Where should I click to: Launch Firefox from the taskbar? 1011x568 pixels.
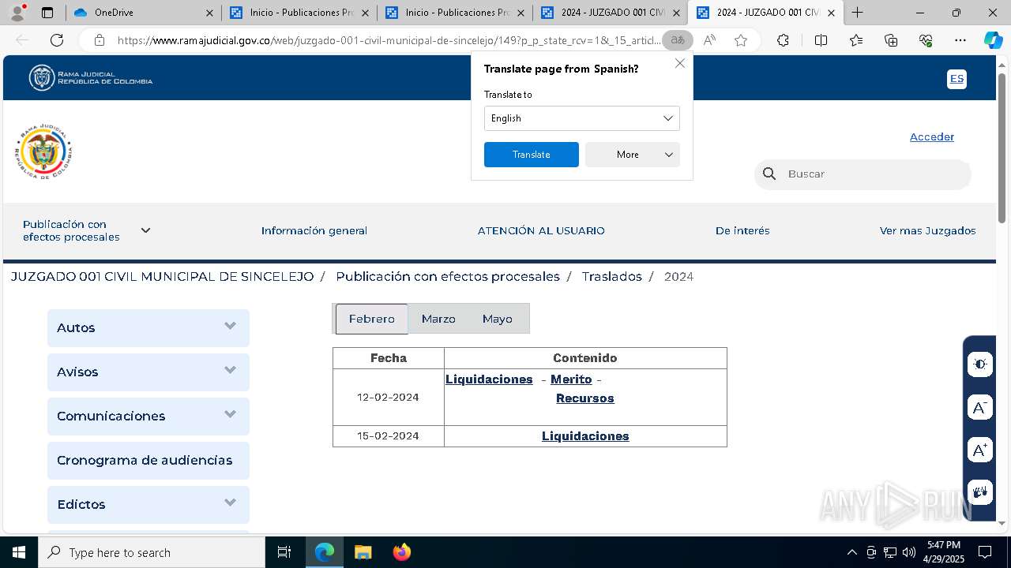[x=401, y=552]
